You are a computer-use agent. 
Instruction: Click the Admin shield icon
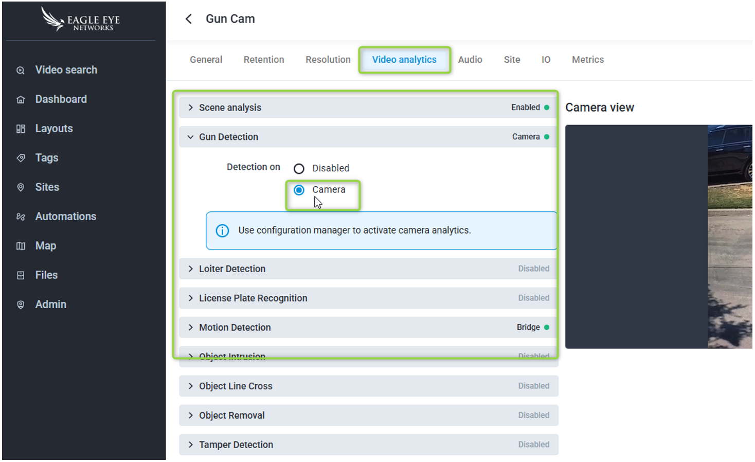21,305
